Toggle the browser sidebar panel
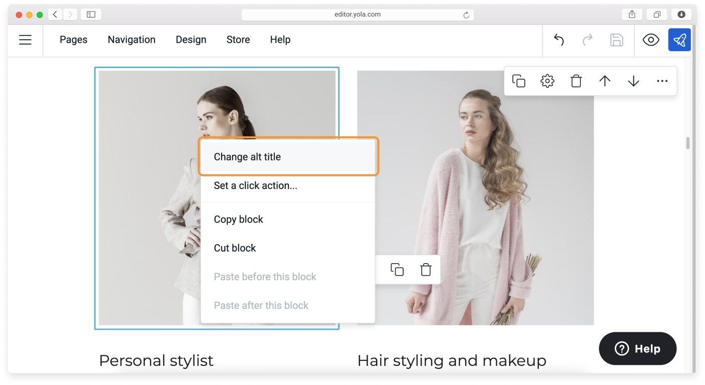The height and width of the screenshot is (385, 705). 91,14
